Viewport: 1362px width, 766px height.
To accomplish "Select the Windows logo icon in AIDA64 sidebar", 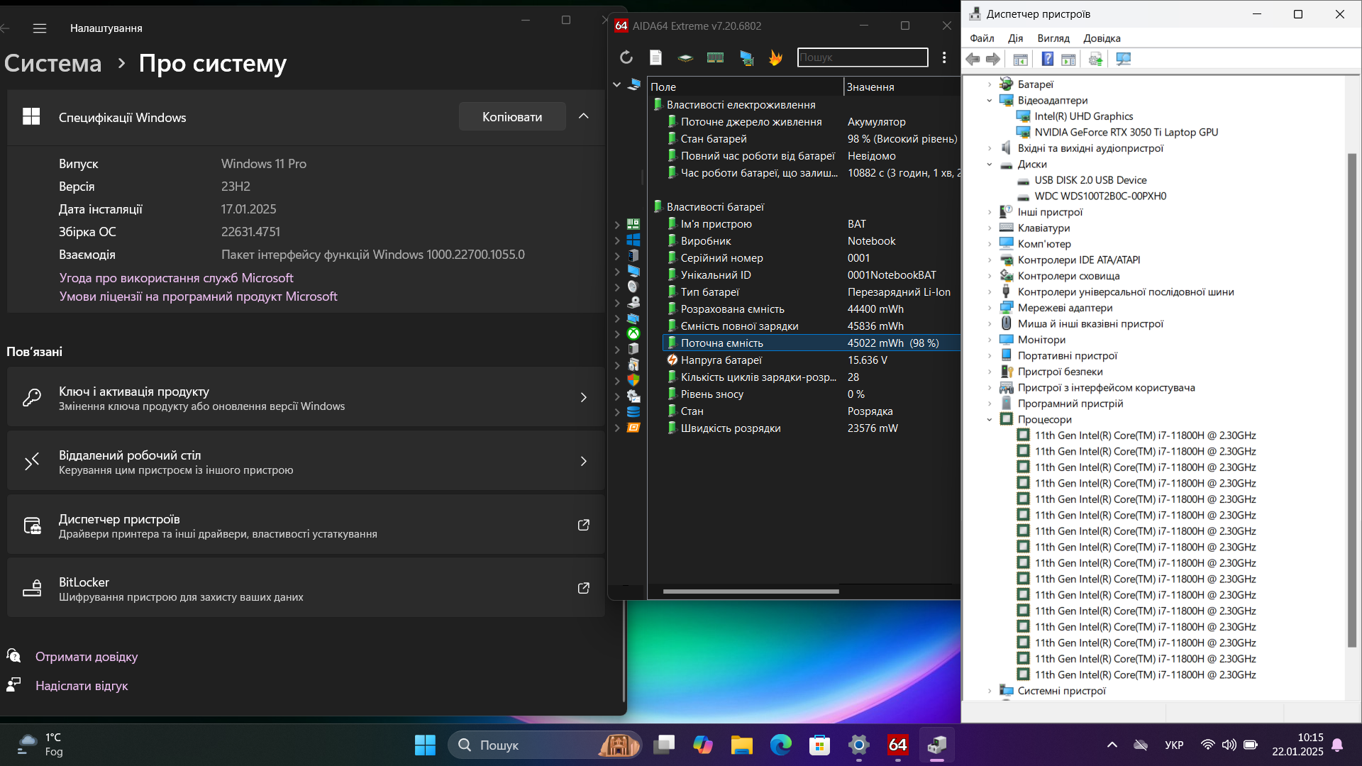I will (x=633, y=240).
